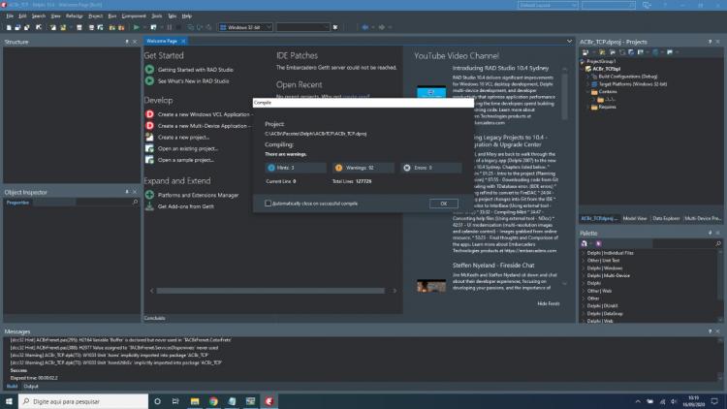This screenshot has width=727, height=409.
Task: Click OK in the Compile dialog
Action: tap(443, 204)
